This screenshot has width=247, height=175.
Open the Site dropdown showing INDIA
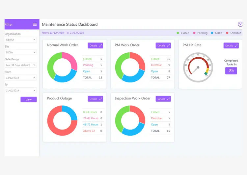pyautogui.click(x=21, y=52)
